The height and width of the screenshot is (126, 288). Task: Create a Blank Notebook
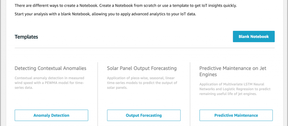pos(254,37)
